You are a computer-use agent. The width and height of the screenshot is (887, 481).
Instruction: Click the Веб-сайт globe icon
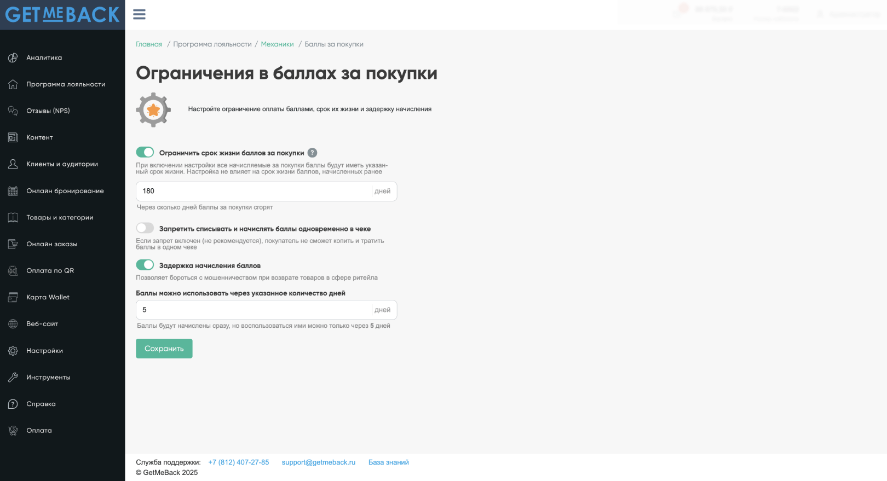pos(13,324)
